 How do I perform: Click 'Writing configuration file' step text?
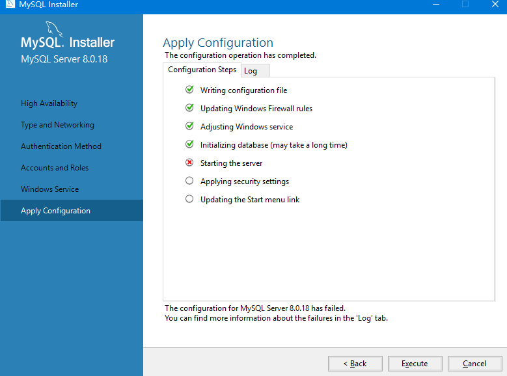pyautogui.click(x=244, y=90)
